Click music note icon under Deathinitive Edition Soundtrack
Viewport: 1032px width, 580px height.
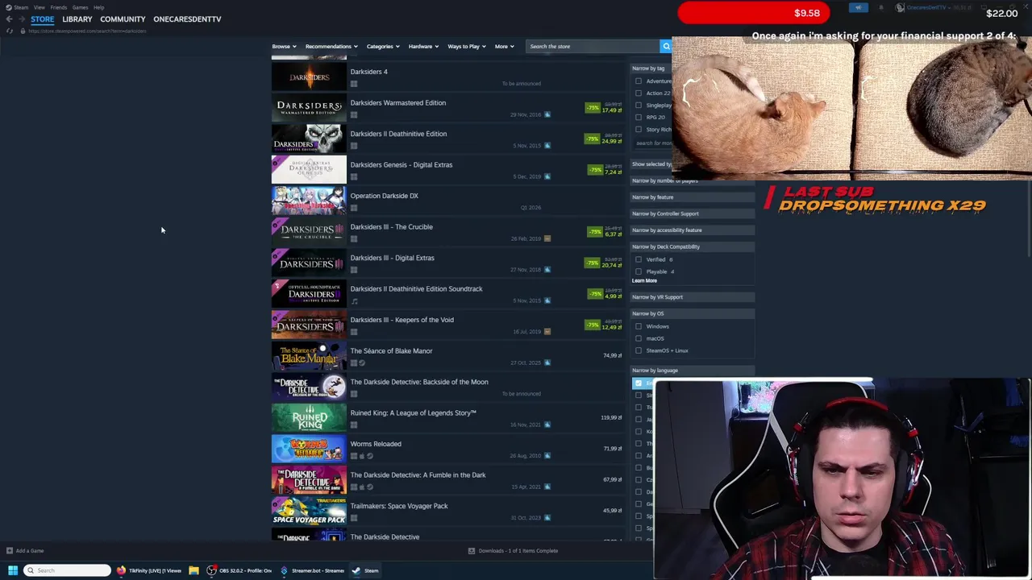[353, 300]
